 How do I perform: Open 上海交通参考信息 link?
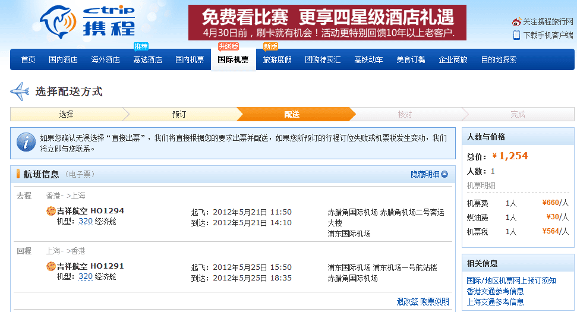(x=495, y=302)
